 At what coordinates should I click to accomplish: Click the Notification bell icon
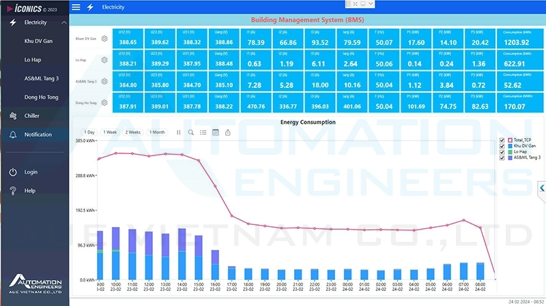pos(12,134)
